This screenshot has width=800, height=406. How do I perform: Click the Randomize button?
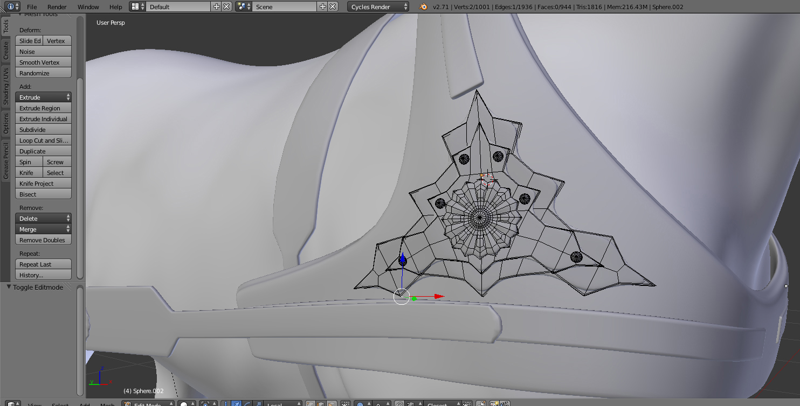[x=43, y=73]
